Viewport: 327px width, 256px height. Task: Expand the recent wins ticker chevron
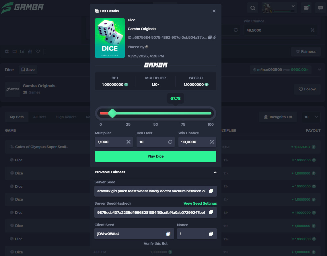click(x=319, y=69)
